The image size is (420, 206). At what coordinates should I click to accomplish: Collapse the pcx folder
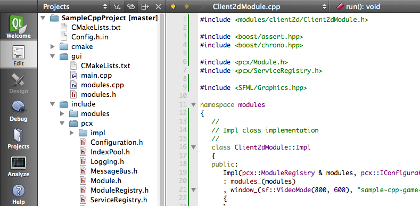62,123
